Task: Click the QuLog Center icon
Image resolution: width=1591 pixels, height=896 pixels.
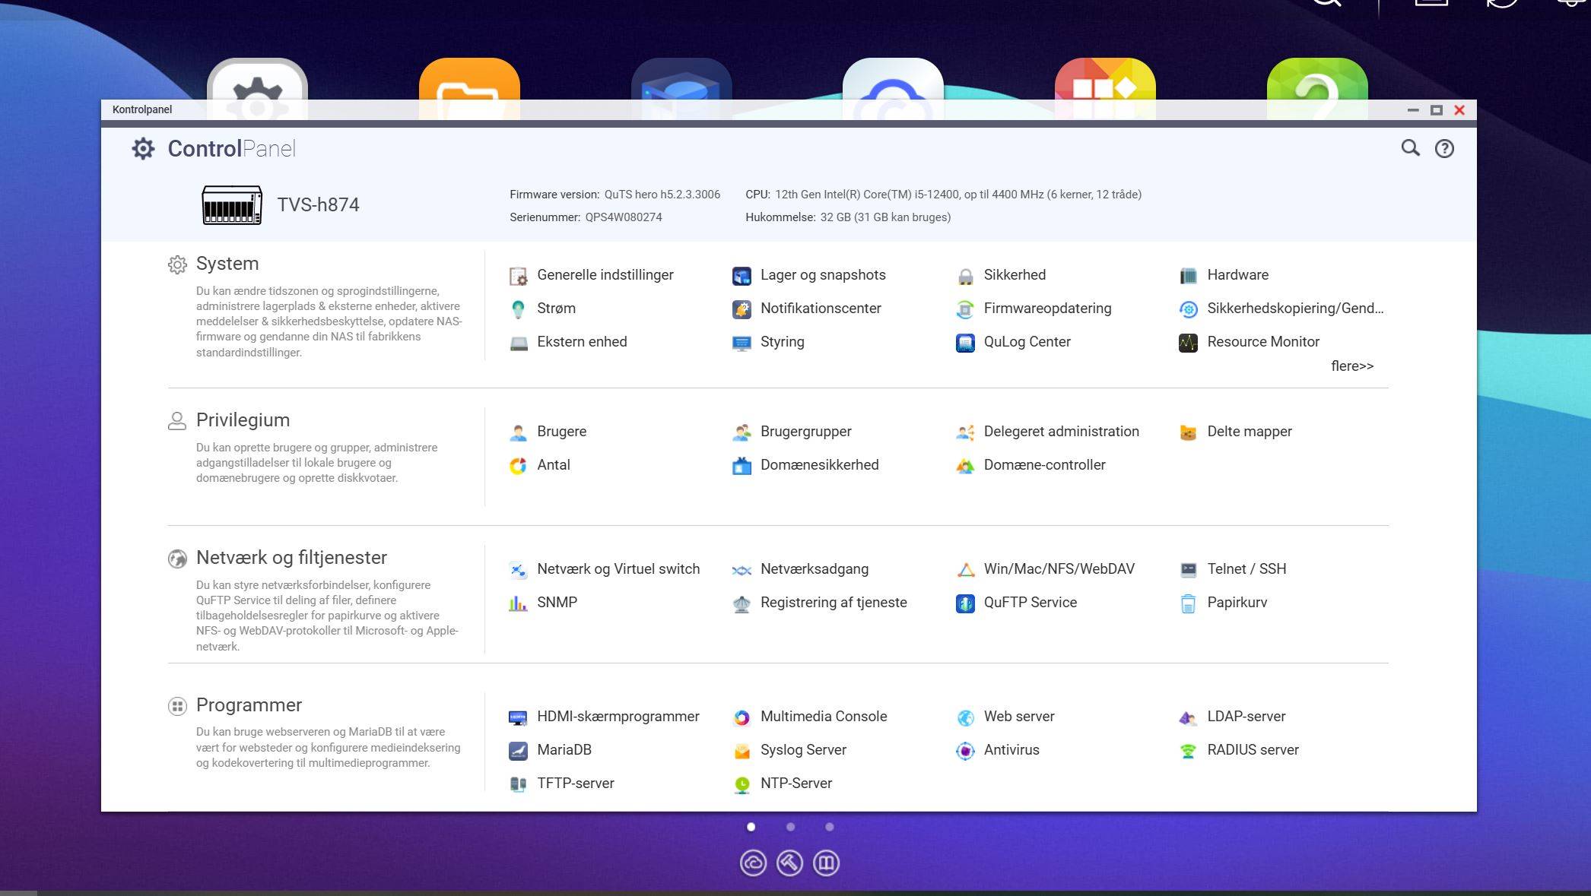Action: [965, 343]
